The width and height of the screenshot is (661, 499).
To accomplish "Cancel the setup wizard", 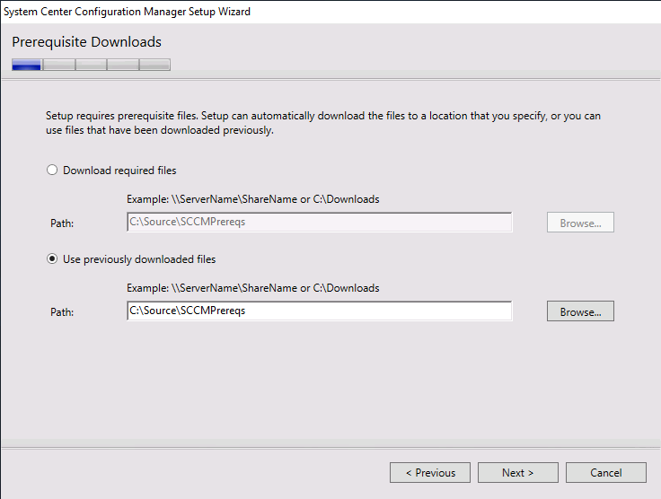I will (x=606, y=472).
